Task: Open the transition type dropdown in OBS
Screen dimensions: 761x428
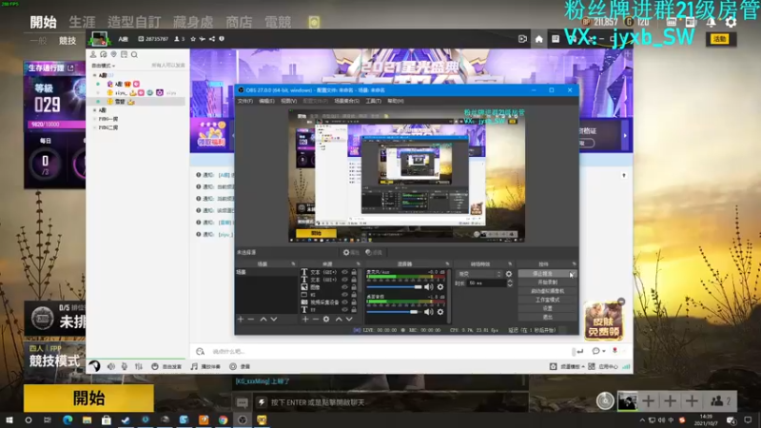Action: [479, 274]
